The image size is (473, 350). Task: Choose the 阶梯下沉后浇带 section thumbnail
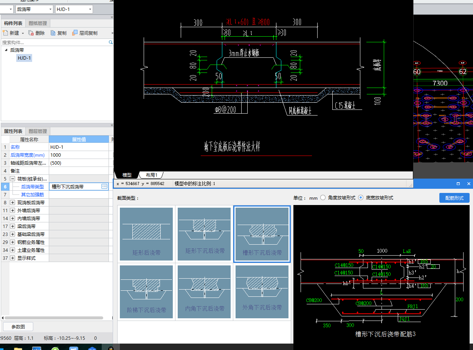[146, 292]
